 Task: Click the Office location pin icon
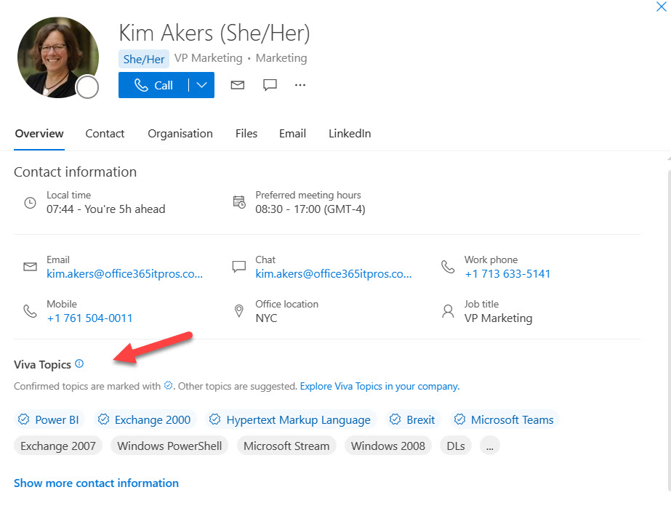click(239, 311)
